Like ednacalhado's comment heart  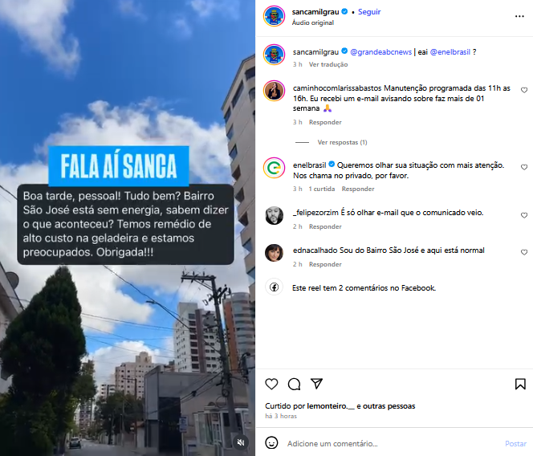524,252
